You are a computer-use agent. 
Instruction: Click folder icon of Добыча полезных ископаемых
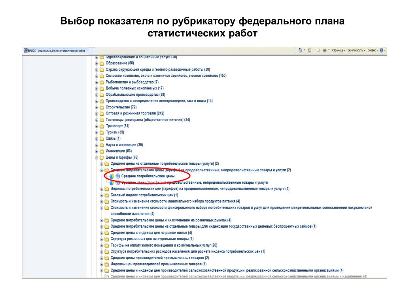[102, 88]
